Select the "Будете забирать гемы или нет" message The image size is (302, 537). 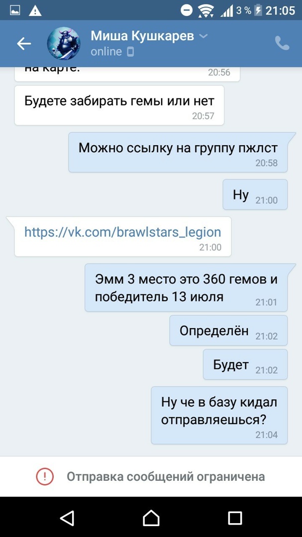click(119, 105)
